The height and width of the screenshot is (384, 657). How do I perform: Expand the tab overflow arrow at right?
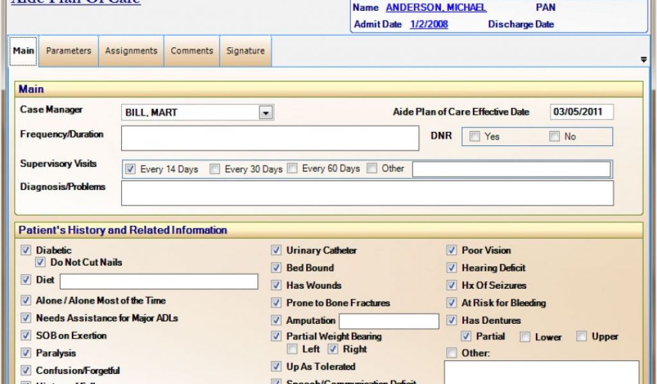644,60
